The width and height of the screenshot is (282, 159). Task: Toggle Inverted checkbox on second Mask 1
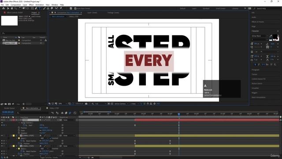tap(51, 148)
